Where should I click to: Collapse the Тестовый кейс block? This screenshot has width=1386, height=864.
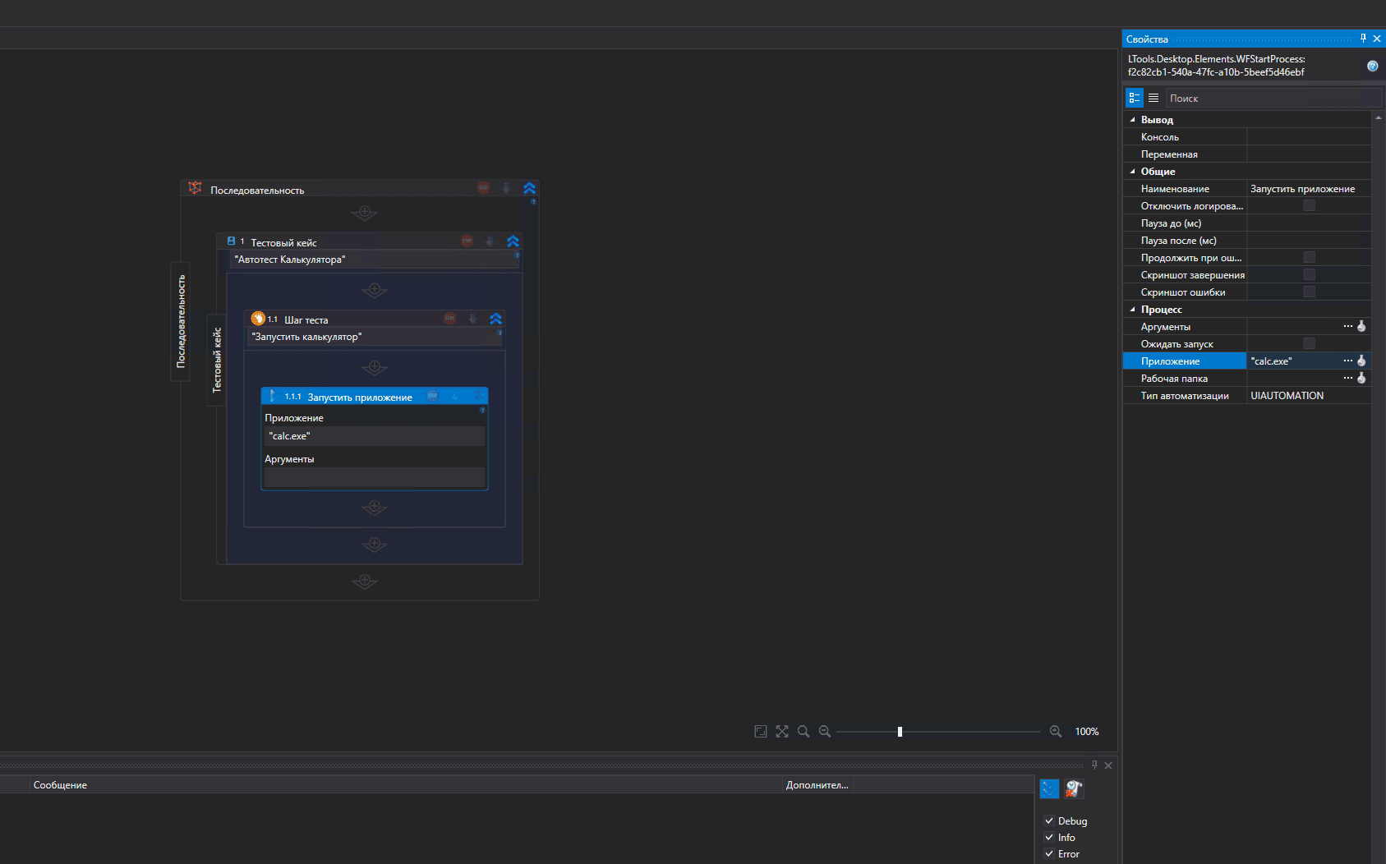[x=513, y=241]
